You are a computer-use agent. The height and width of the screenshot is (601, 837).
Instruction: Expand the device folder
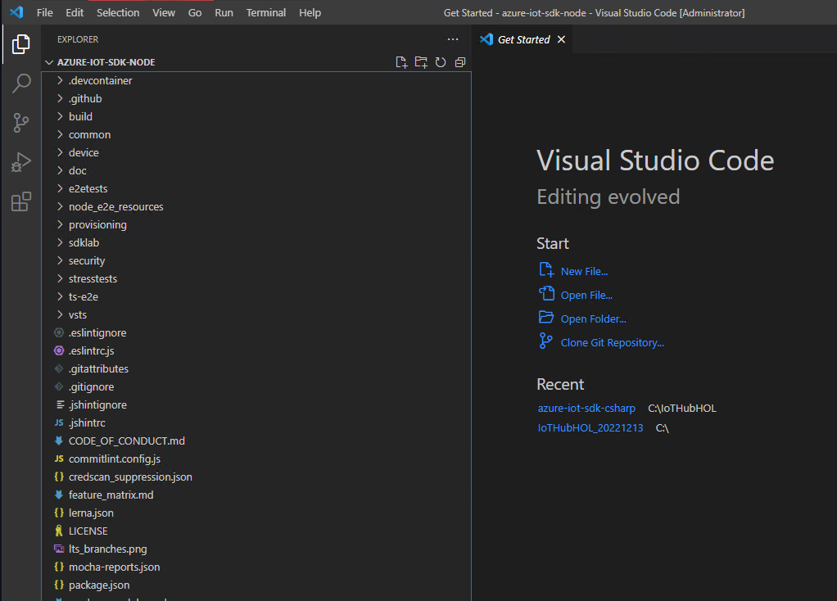pyautogui.click(x=60, y=152)
